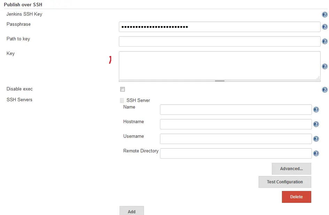Delete this SSH Server entry
Image resolution: width=329 pixels, height=215 pixels.
pyautogui.click(x=296, y=197)
